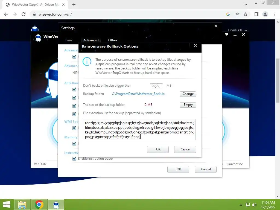Click the volume speaker tray icon

click(x=254, y=205)
